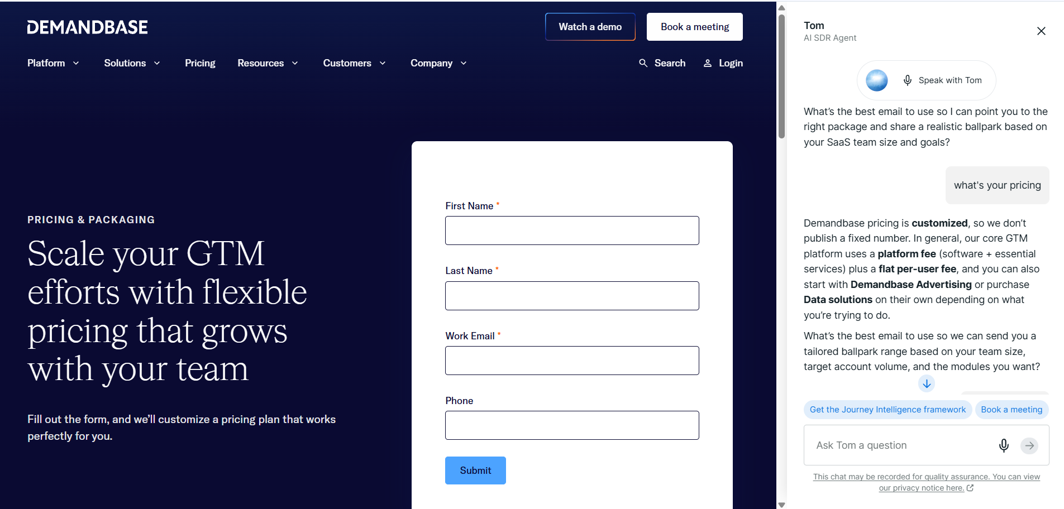1064x509 pixels.
Task: Select Book a meeting chat suggestion chip
Action: pos(1011,410)
